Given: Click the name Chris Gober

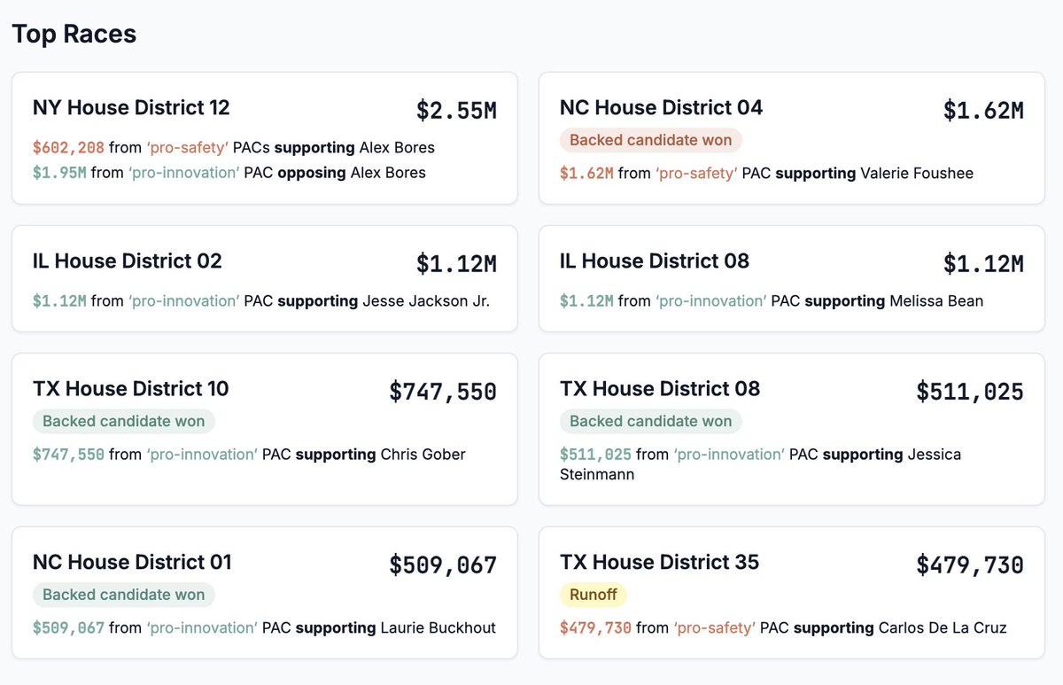Looking at the screenshot, I should [x=423, y=455].
